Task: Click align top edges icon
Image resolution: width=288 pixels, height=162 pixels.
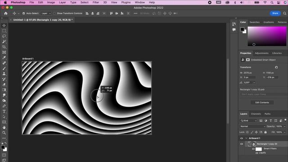Action: click(111, 13)
